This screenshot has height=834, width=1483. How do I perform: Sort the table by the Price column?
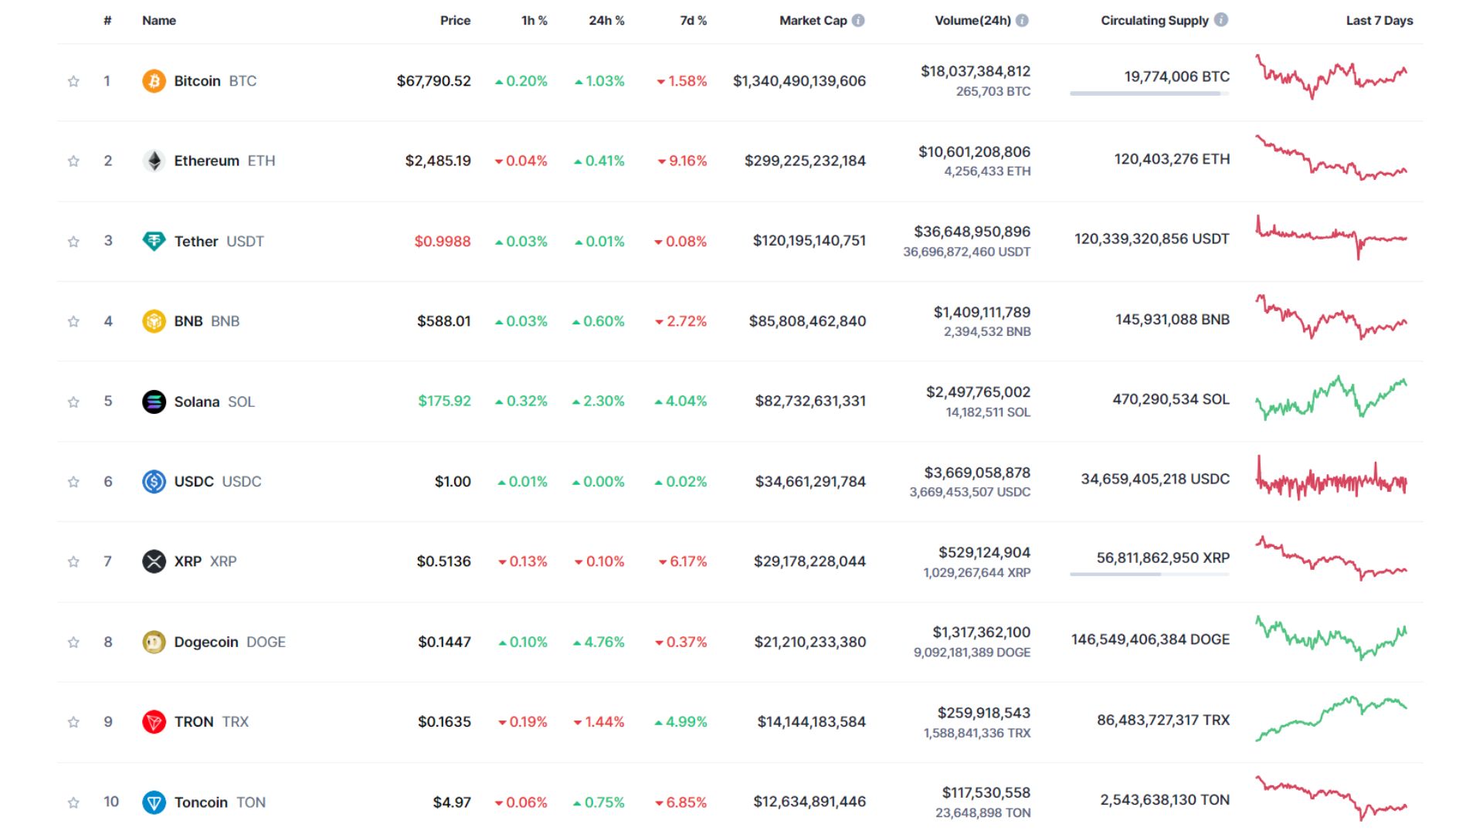(456, 21)
